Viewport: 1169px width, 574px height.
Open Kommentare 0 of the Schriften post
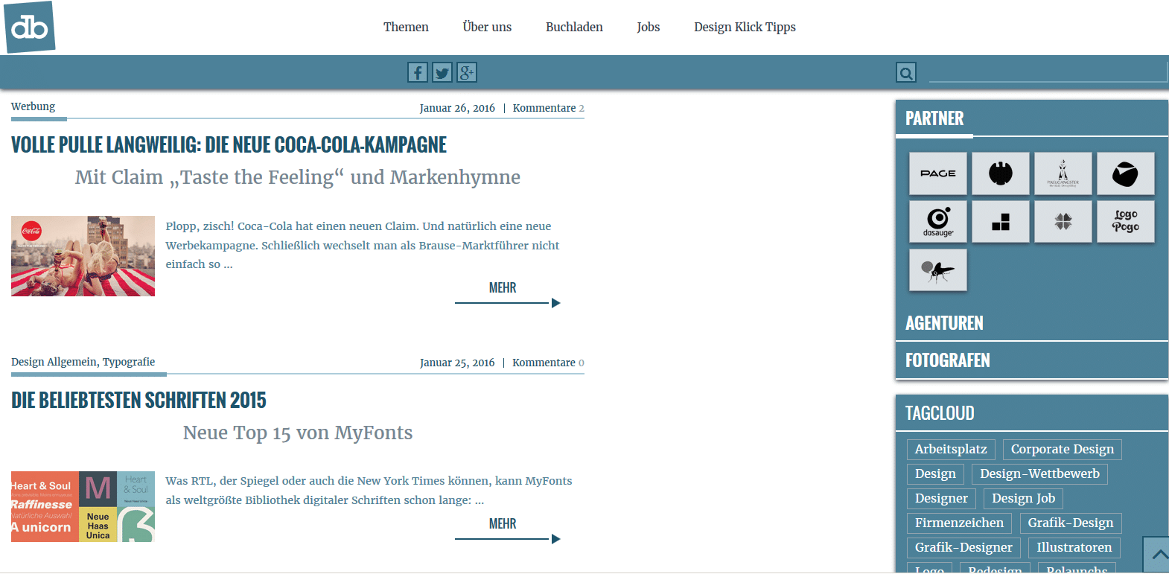tap(548, 363)
